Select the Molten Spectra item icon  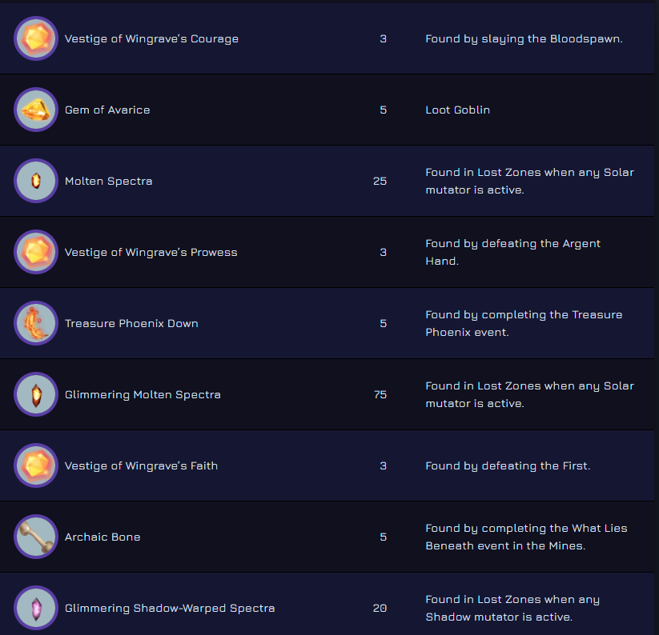click(36, 181)
